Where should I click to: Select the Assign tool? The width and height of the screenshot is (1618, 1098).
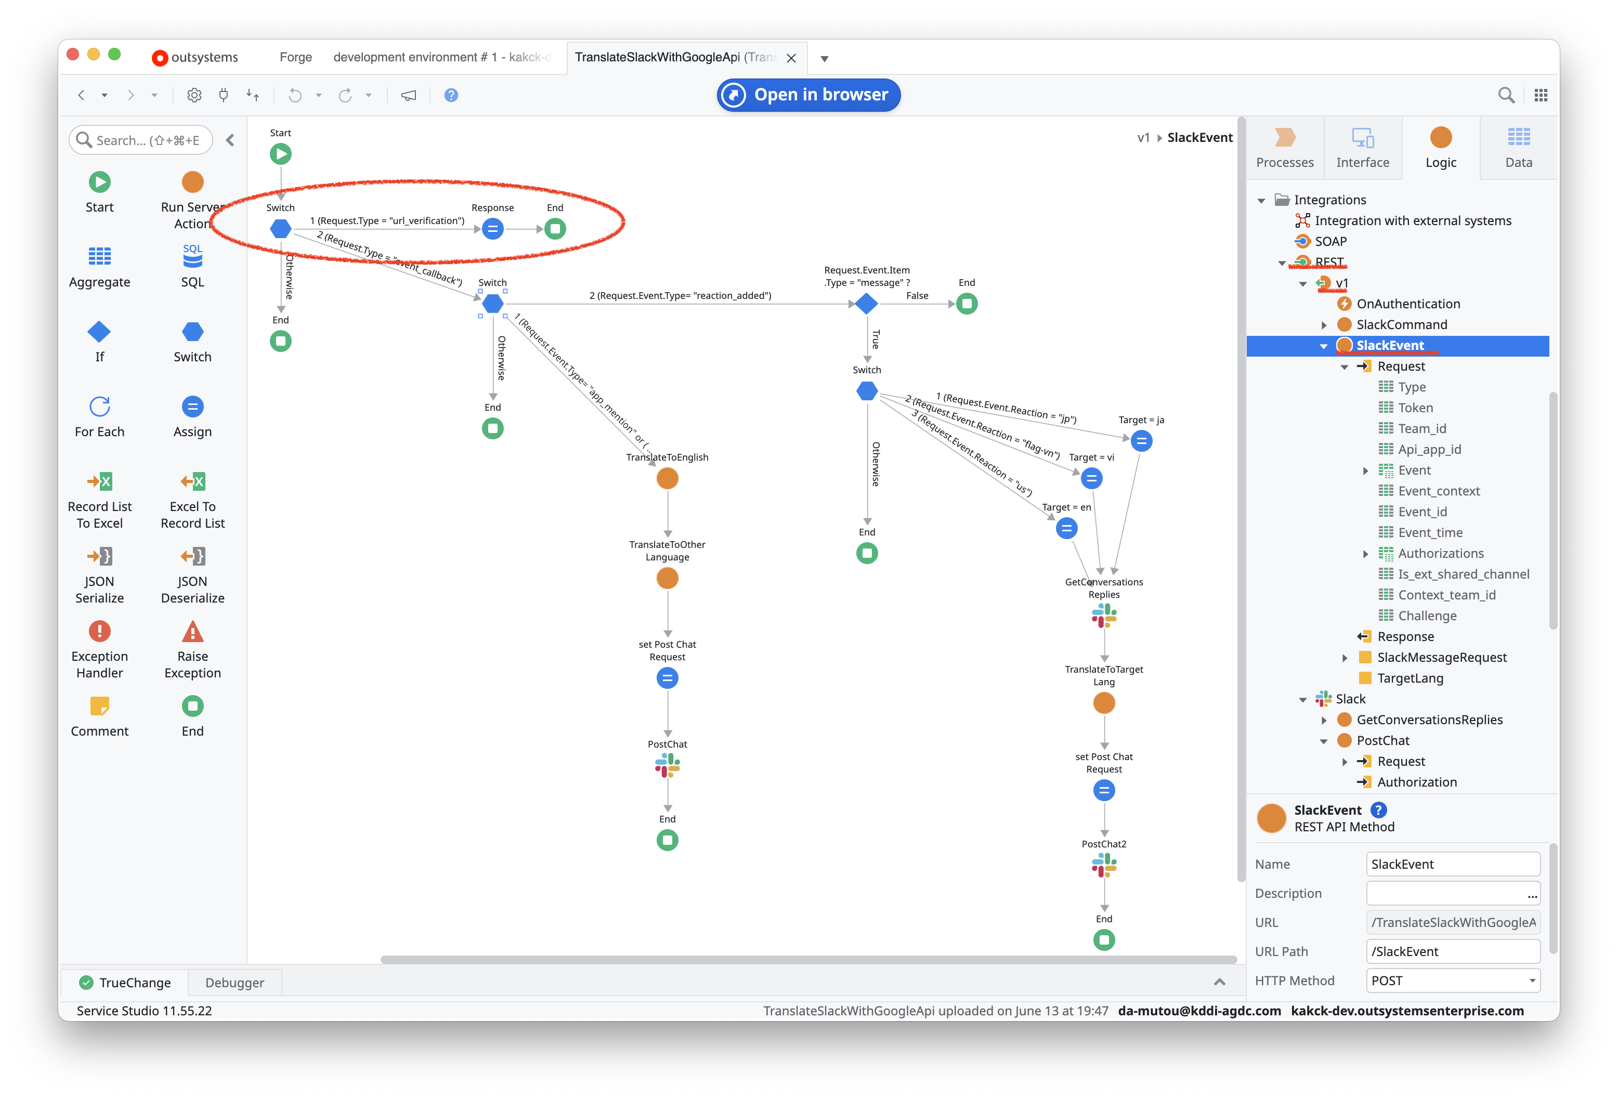click(192, 416)
